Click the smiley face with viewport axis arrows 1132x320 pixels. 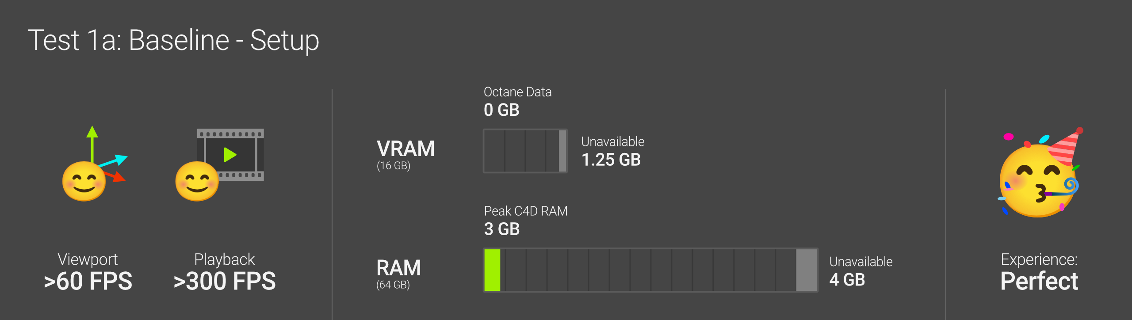pos(84,182)
